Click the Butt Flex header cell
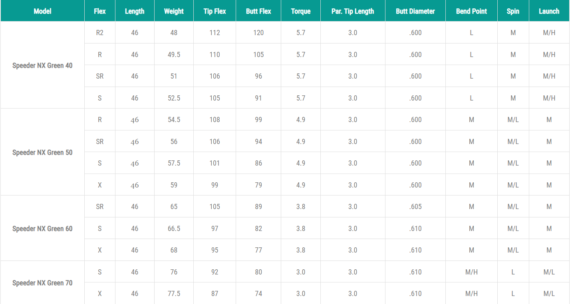The width and height of the screenshot is (570, 304). (258, 11)
